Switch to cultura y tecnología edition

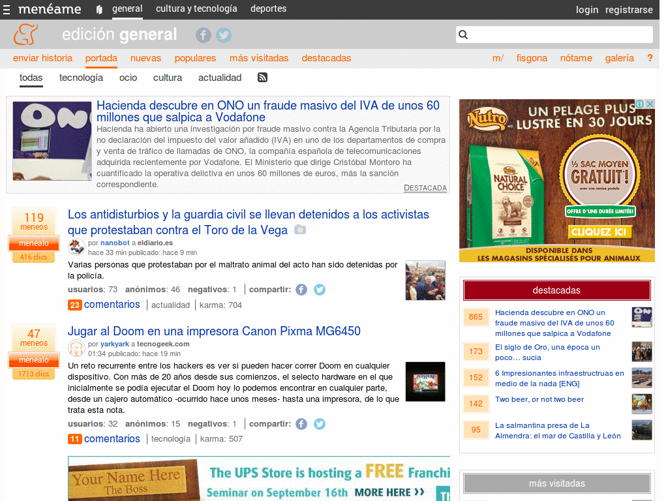coord(196,8)
